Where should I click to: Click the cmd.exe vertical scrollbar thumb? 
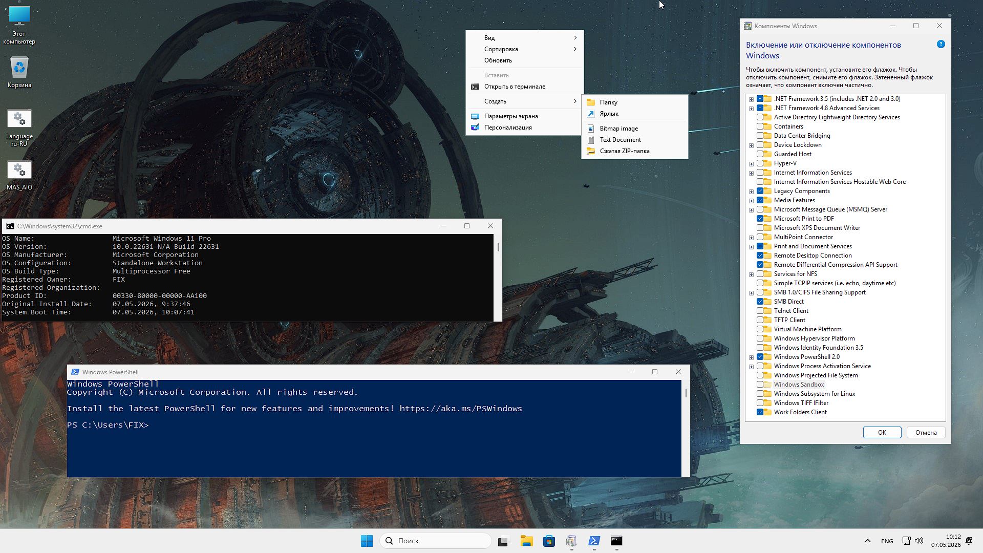point(498,247)
